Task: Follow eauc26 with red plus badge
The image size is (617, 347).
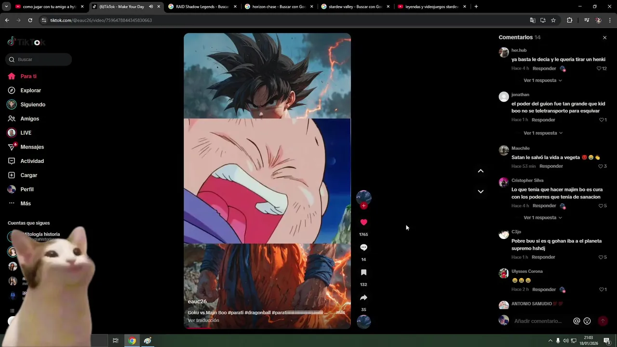Action: [363, 206]
